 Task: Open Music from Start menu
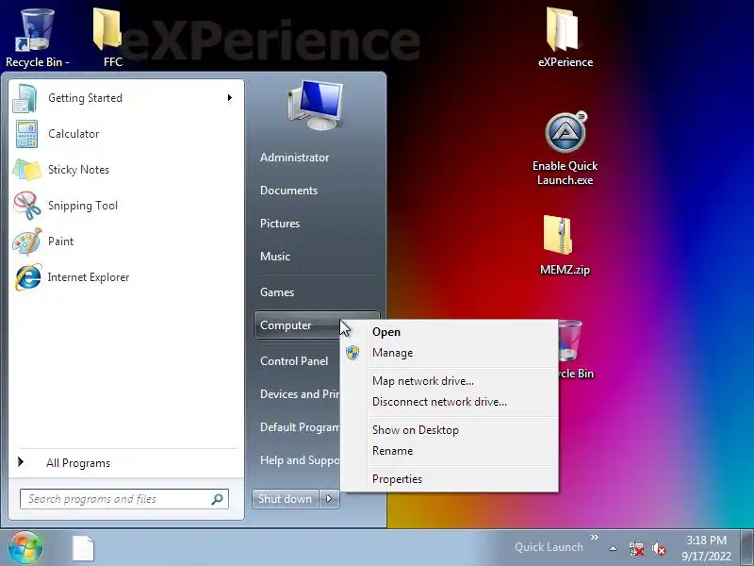[x=275, y=257]
